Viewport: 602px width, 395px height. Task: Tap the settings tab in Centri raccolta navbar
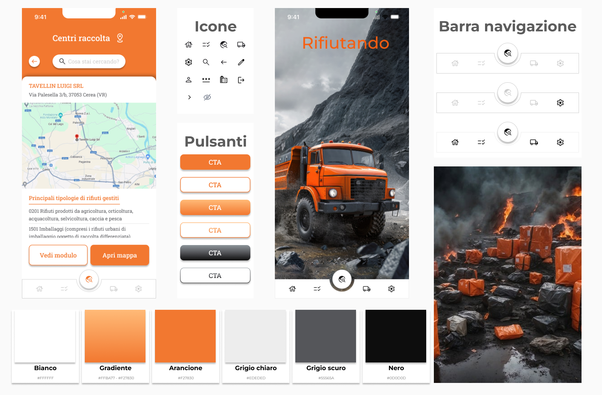click(x=139, y=289)
